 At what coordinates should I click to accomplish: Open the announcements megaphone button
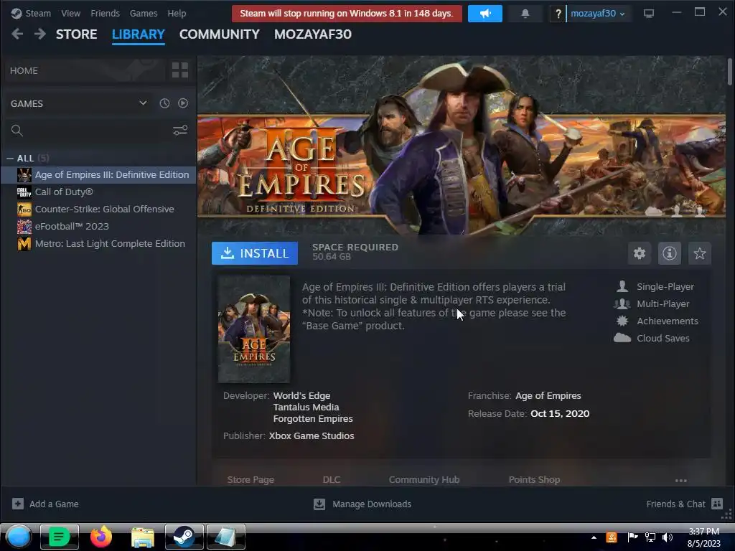tap(485, 13)
